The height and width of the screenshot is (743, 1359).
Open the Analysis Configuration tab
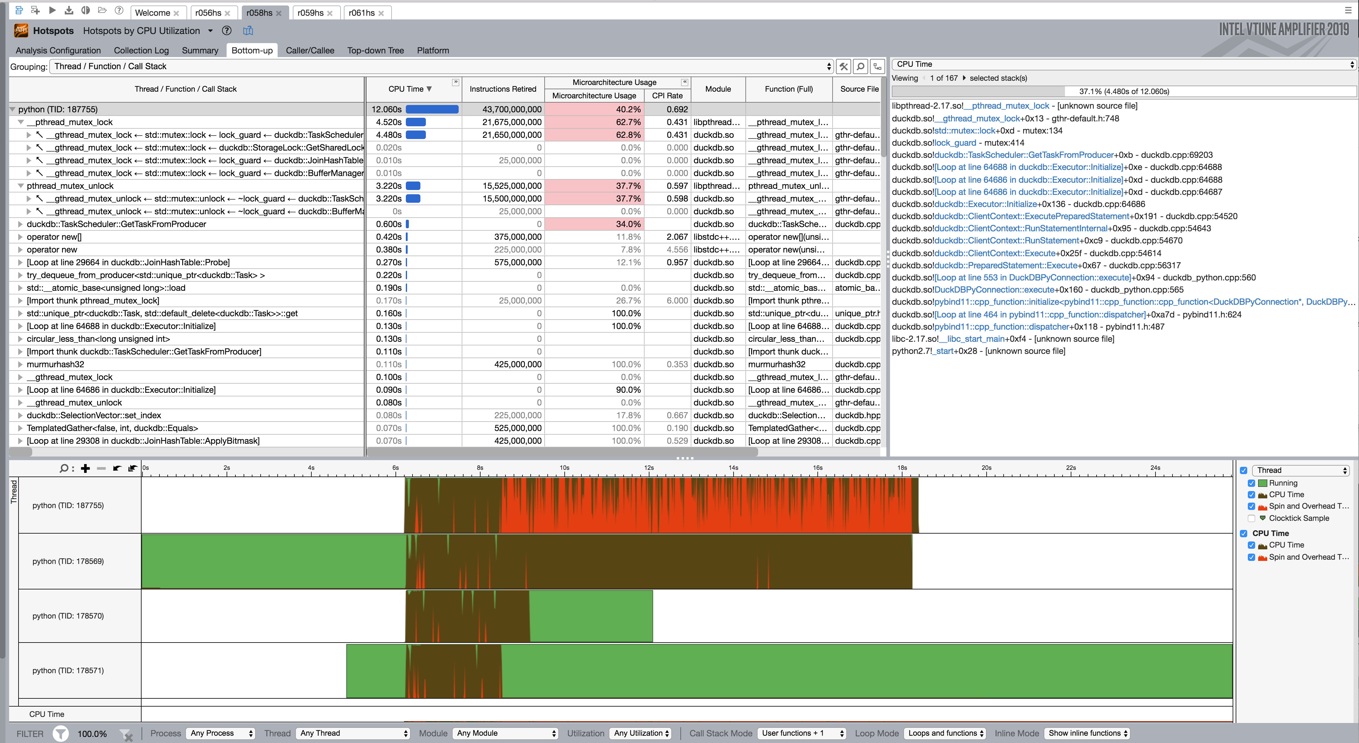[58, 51]
